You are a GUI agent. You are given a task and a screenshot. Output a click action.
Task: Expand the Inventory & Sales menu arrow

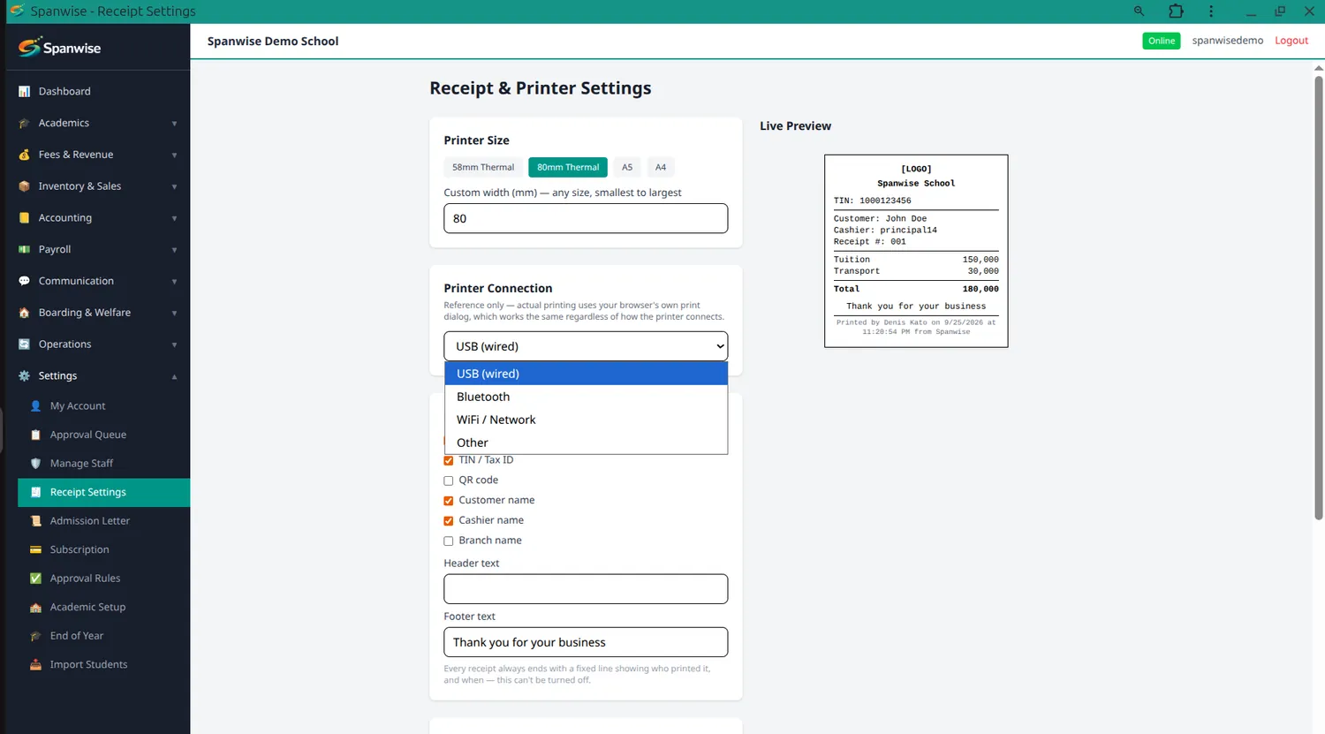(174, 186)
